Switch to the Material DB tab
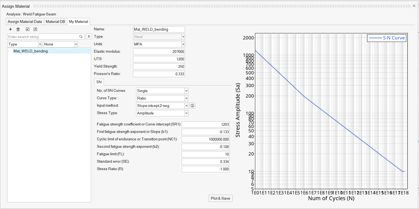Screen dimensions: 419x209 (x=55, y=22)
